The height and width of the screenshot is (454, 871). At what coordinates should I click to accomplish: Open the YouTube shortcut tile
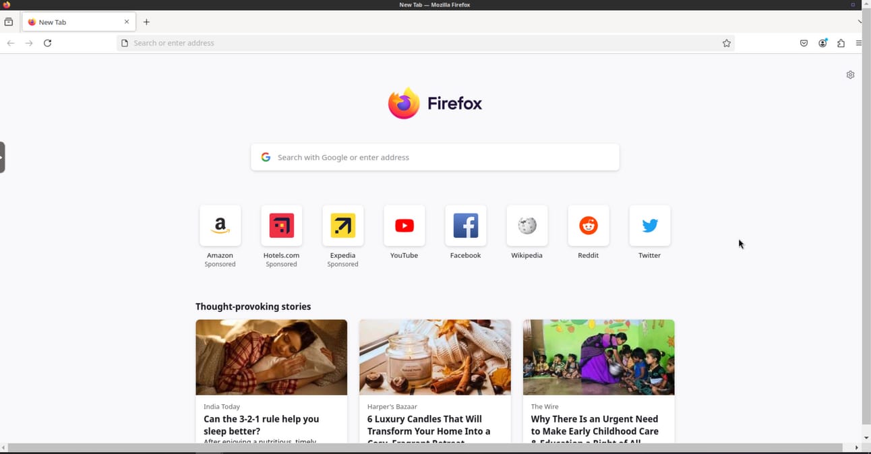click(x=404, y=226)
